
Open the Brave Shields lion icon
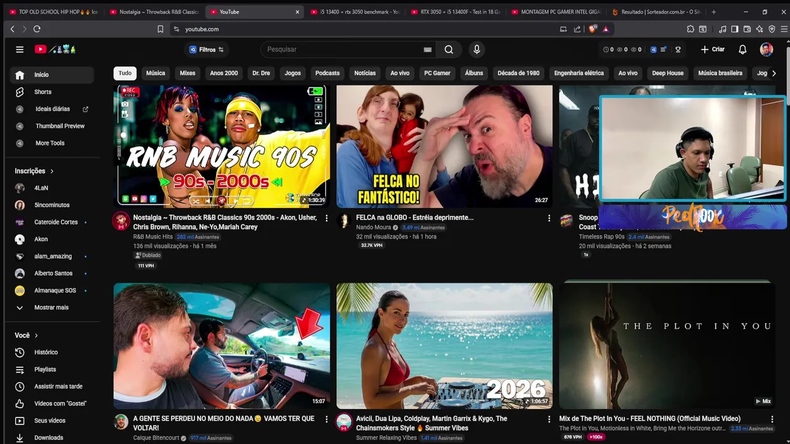[x=592, y=29]
